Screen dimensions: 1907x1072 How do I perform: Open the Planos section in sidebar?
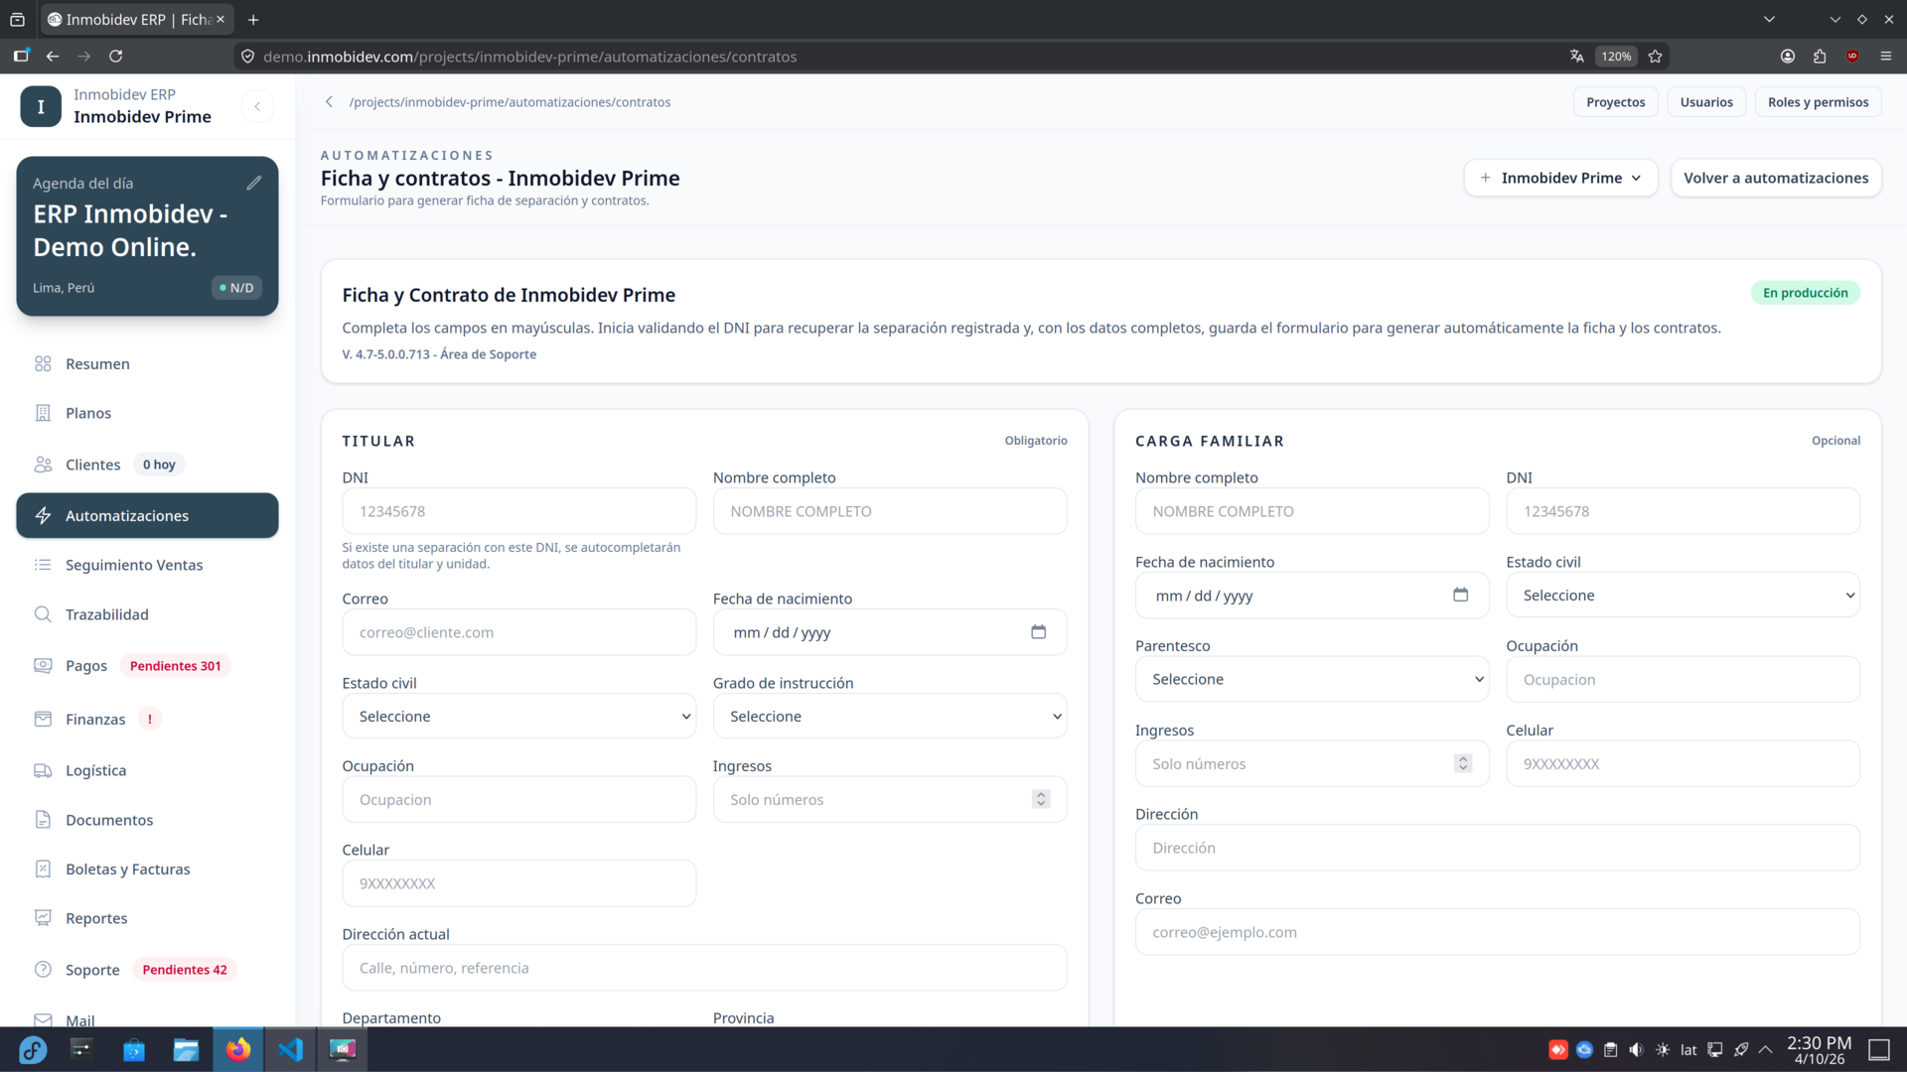[87, 413]
